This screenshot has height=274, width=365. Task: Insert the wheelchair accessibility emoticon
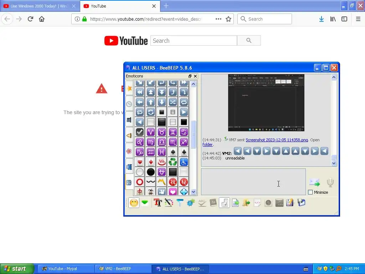coord(184,162)
